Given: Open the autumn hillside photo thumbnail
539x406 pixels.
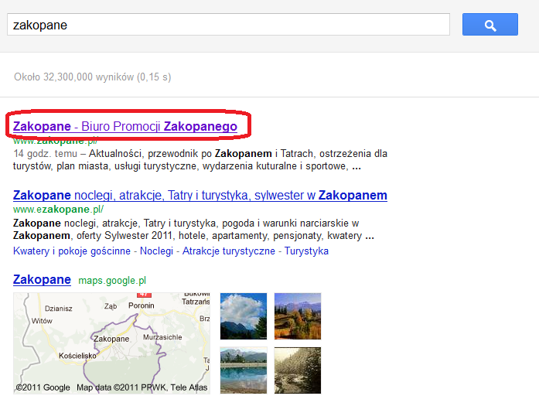Looking at the screenshot, I should 298,316.
